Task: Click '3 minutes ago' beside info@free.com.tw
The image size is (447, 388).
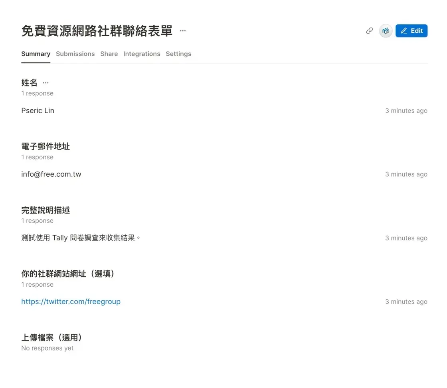Action: click(406, 174)
